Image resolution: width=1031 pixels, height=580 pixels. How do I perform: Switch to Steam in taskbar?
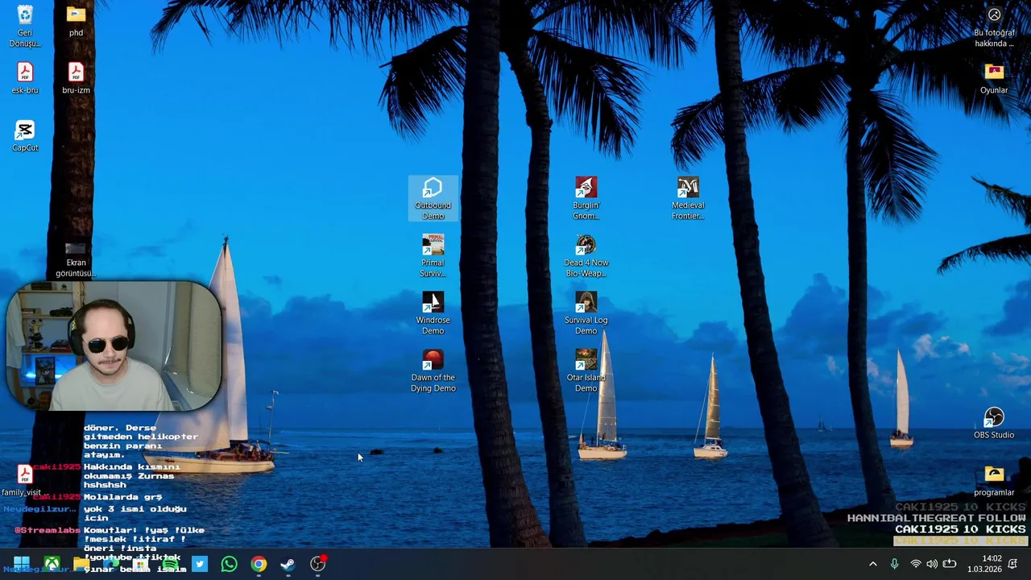[x=288, y=564]
